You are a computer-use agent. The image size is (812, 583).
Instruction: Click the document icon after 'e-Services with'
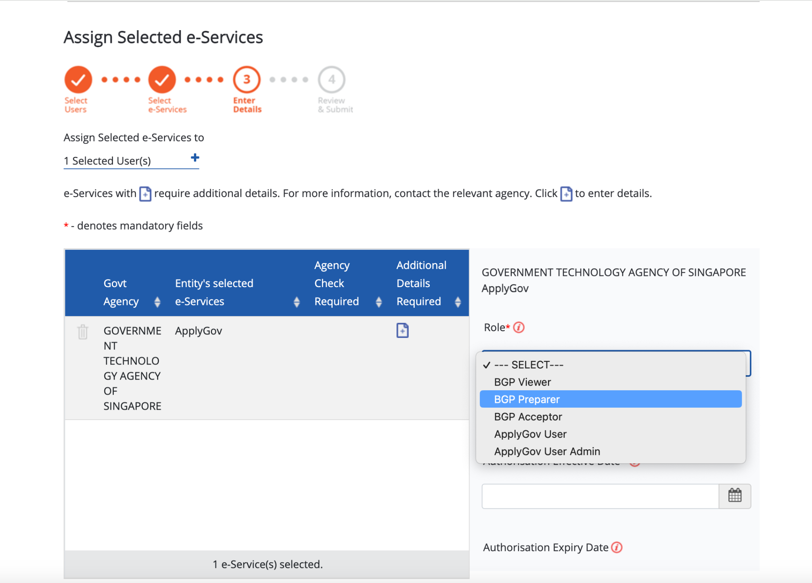(x=145, y=194)
